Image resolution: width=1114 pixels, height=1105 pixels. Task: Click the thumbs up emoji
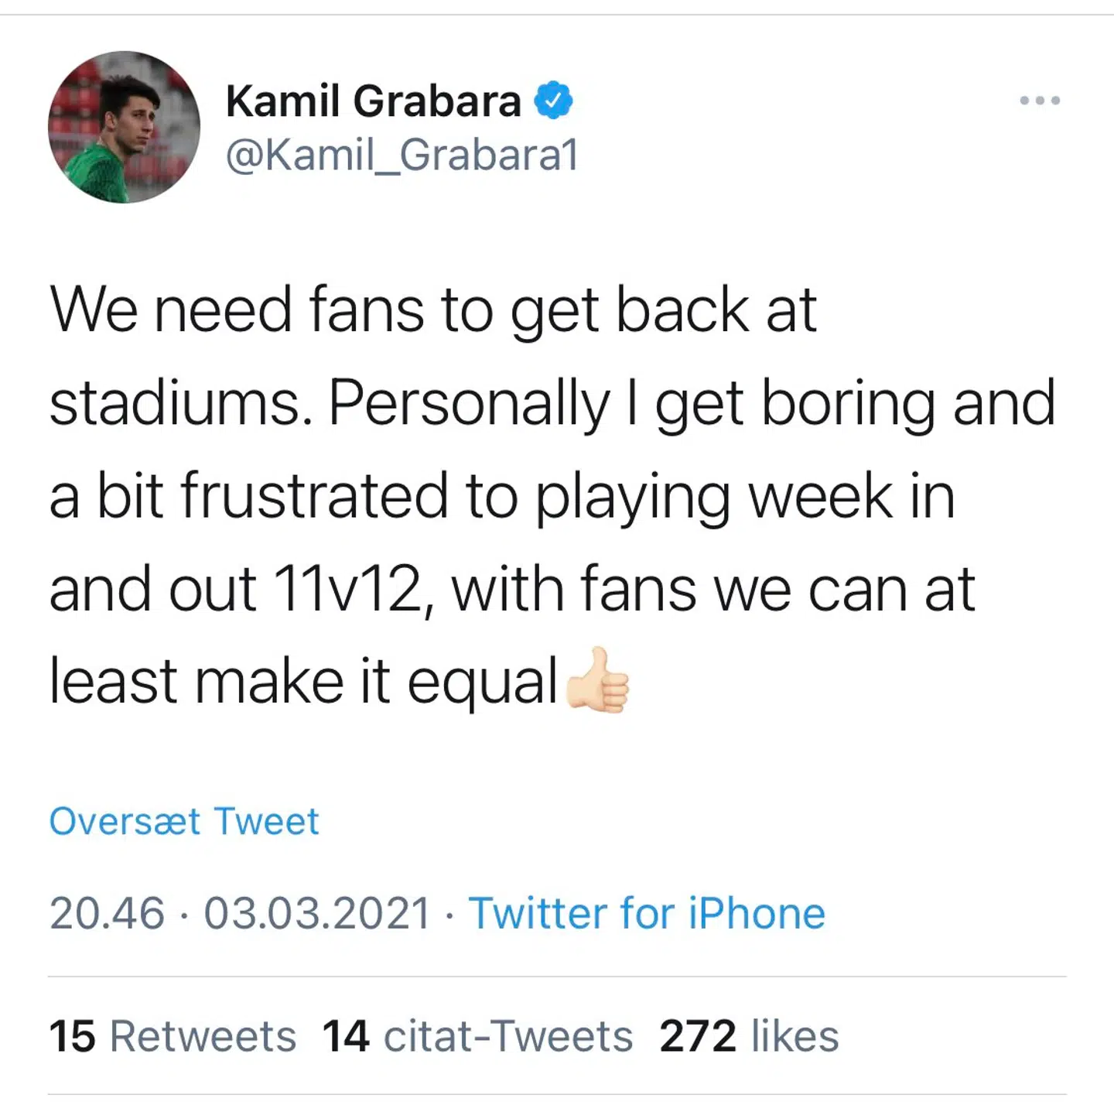pos(597,681)
